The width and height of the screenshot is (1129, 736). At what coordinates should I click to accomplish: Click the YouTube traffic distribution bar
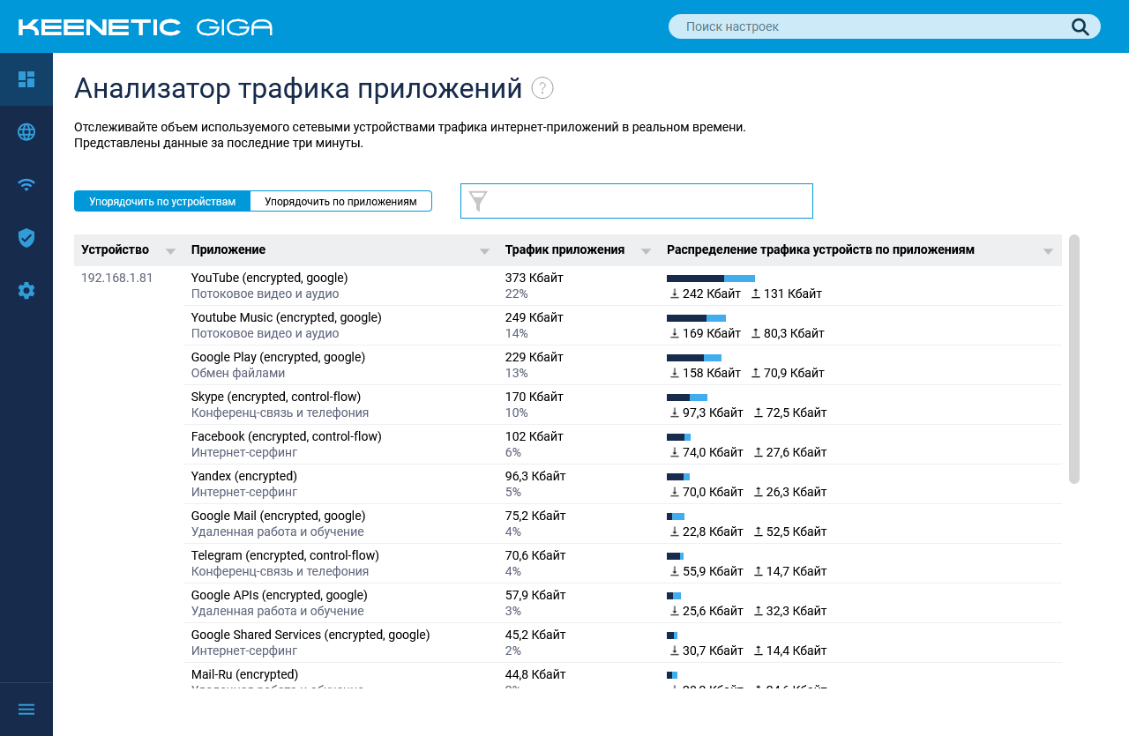[x=711, y=279]
